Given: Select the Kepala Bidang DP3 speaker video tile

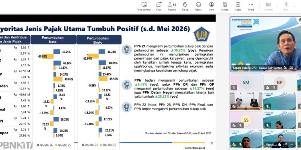Looking at the screenshot, I should pos(266,44).
